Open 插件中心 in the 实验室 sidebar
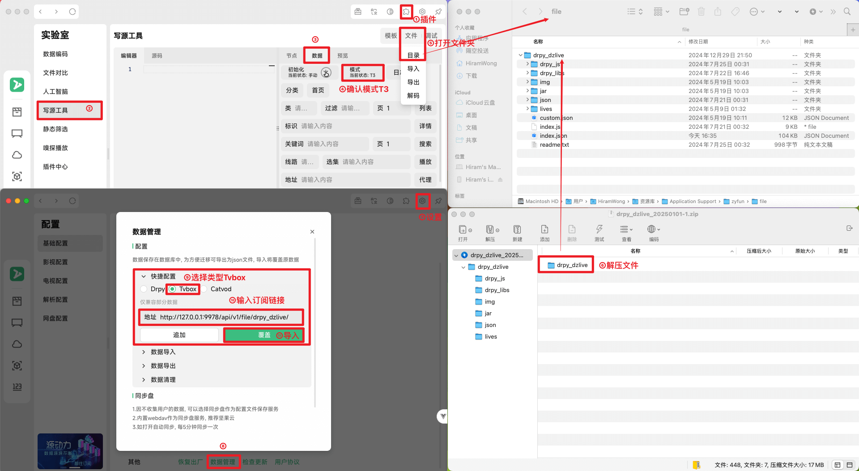 tap(55, 167)
